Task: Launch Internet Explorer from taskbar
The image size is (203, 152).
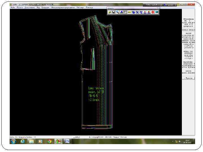Action: point(23,141)
